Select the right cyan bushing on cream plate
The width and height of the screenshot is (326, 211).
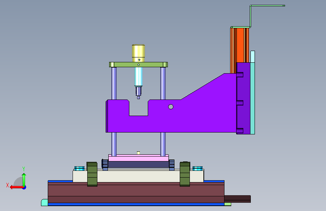point(197,168)
